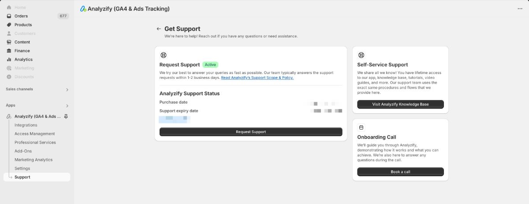Click the Book a call button
The height and width of the screenshot is (204, 529).
400,172
